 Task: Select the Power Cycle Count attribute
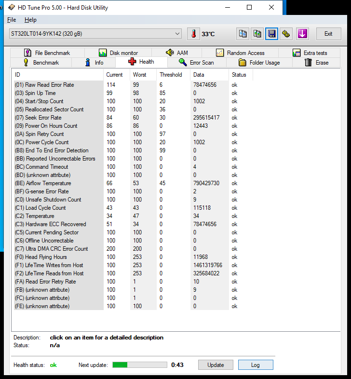[x=134, y=142]
